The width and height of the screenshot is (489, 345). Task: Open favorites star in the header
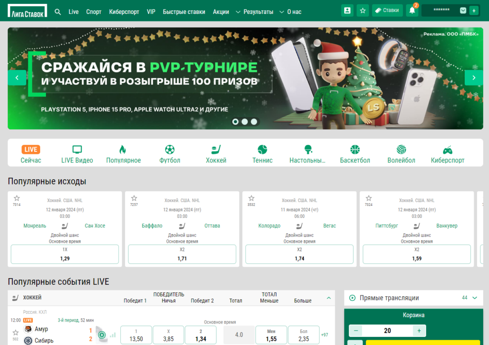363,11
